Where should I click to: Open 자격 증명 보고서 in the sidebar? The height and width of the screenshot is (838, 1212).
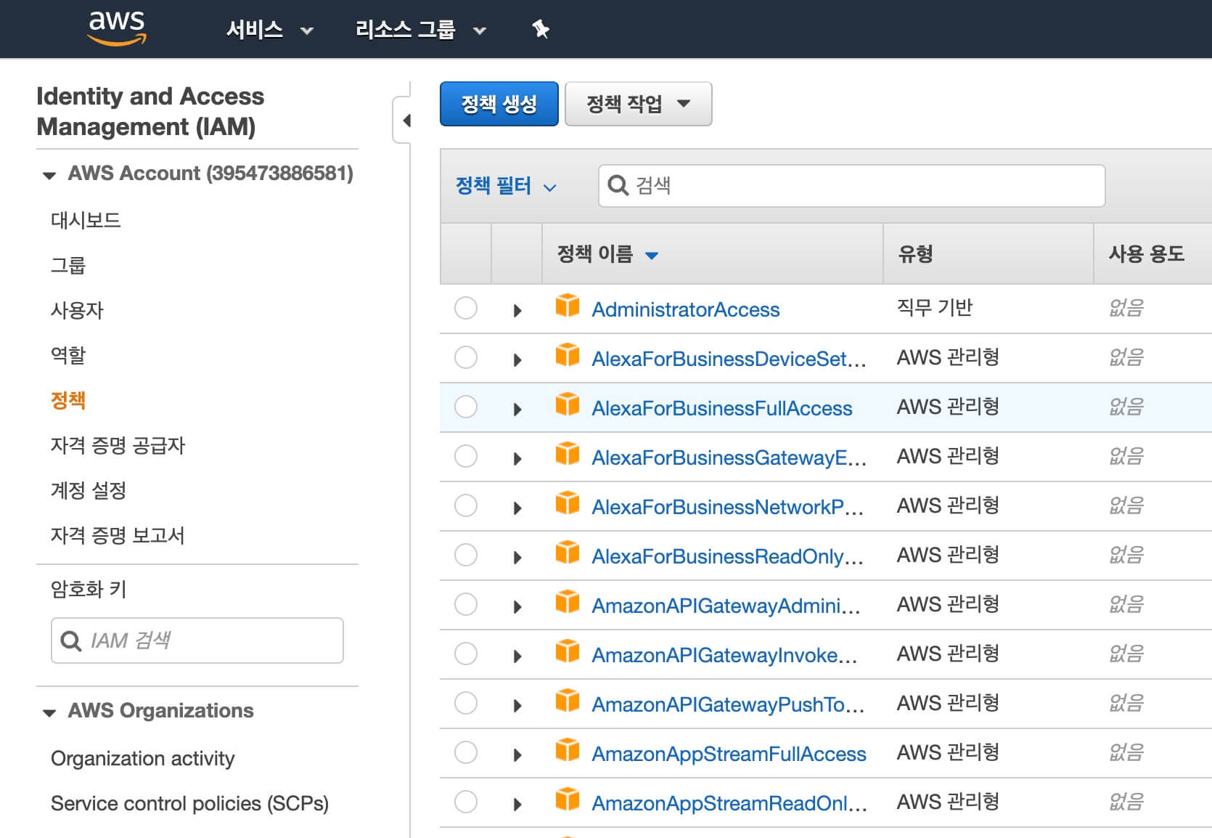click(118, 535)
